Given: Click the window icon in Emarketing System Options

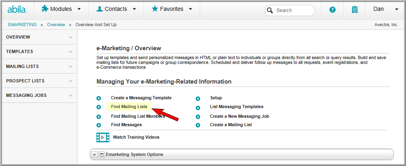Looking at the screenshot, I should (x=102, y=155).
